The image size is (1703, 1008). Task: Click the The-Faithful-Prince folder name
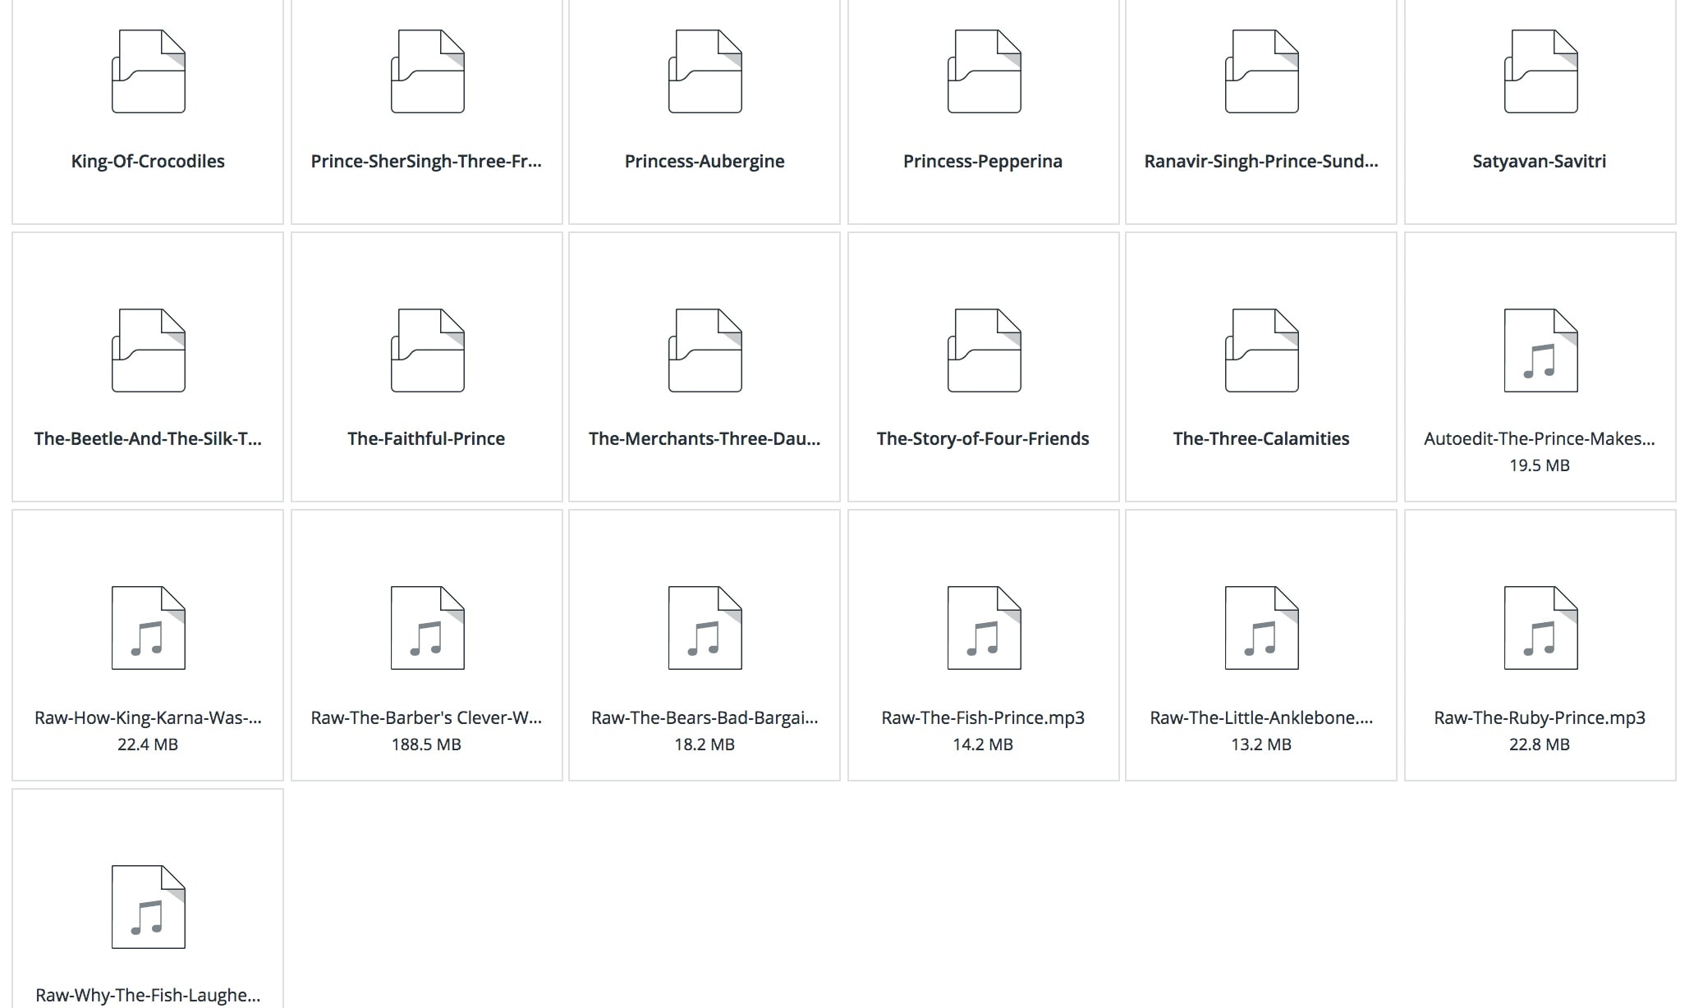(426, 438)
